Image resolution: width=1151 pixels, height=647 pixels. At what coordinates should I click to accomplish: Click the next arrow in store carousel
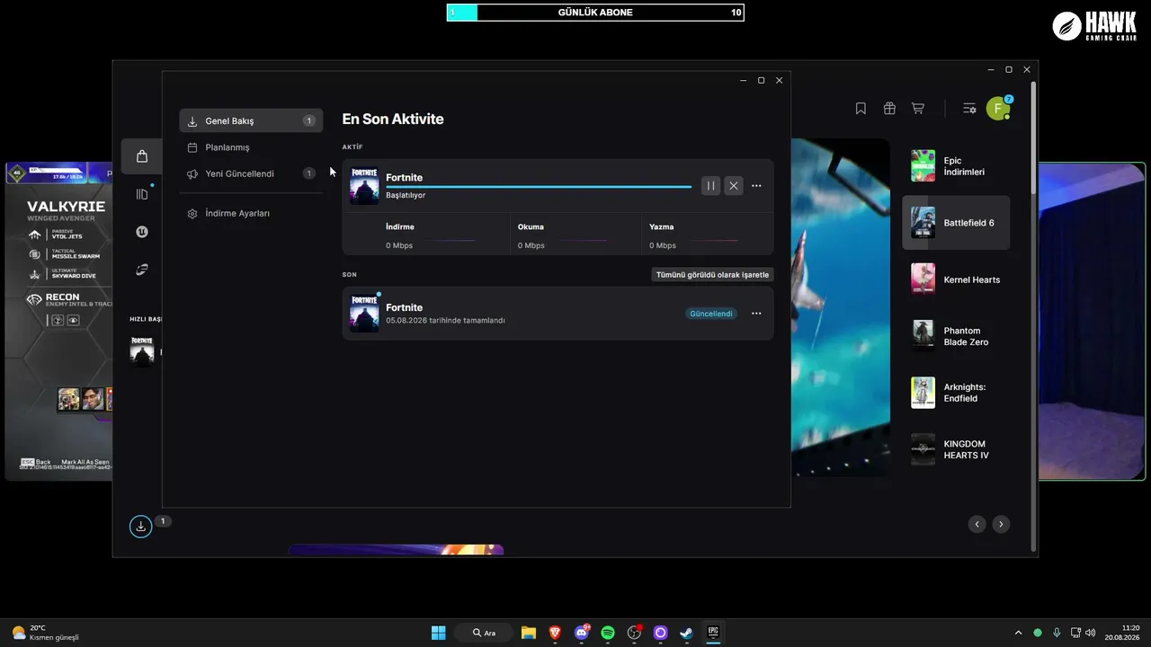pyautogui.click(x=1001, y=524)
